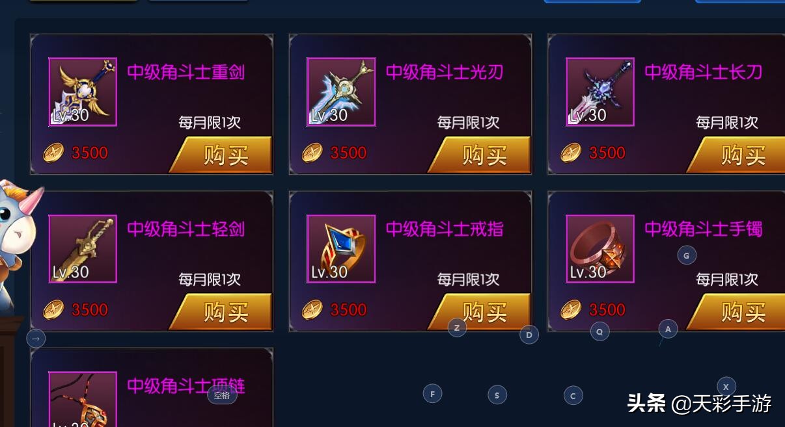Select the 中级角斗士轻剑 item icon
This screenshot has height=427, width=785.
[83, 249]
